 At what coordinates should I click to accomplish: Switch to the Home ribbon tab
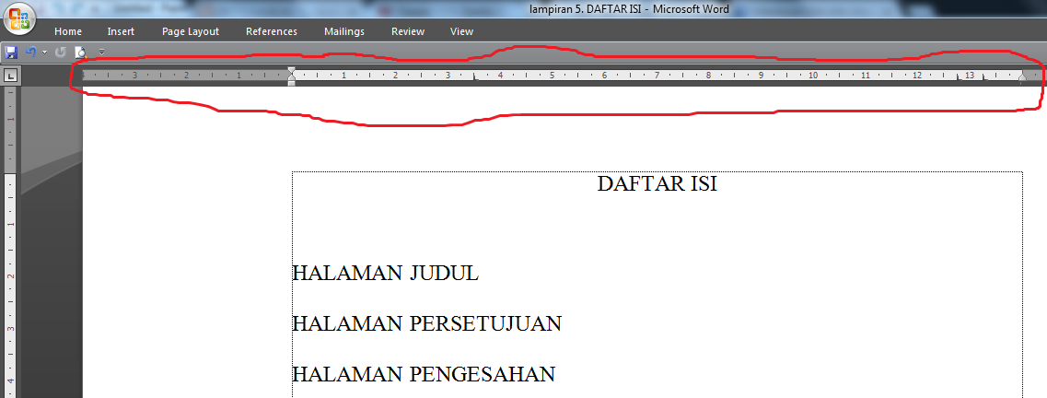(68, 31)
